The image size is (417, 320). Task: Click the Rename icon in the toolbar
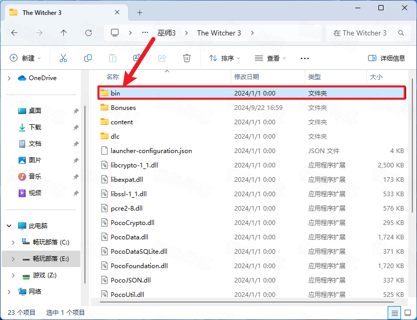pyautogui.click(x=137, y=58)
